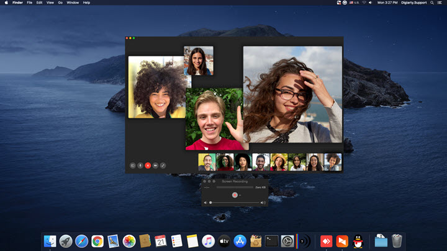Viewport: 447px width, 251px height.
Task: Open the Go menu
Action: tap(60, 2)
